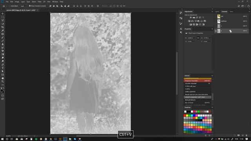Add a Color Balance adjustment
251x141 pixels.
(192, 21)
